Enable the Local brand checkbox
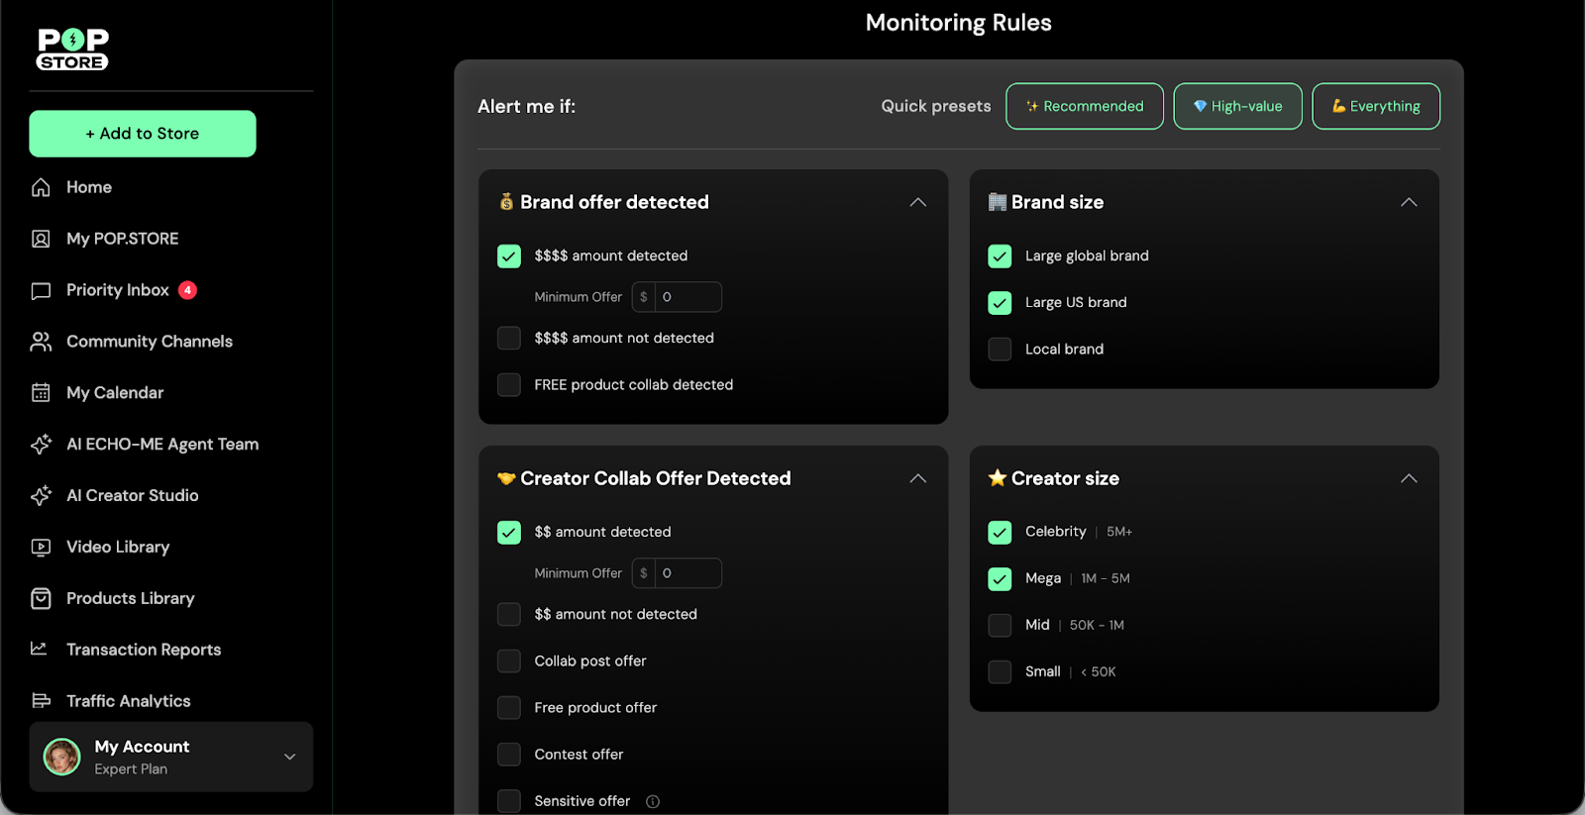This screenshot has width=1585, height=815. point(1000,350)
